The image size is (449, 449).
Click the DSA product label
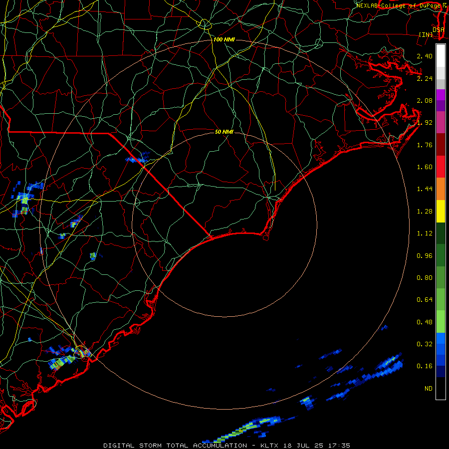439,30
